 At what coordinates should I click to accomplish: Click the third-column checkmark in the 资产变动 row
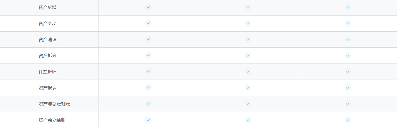(348, 23)
